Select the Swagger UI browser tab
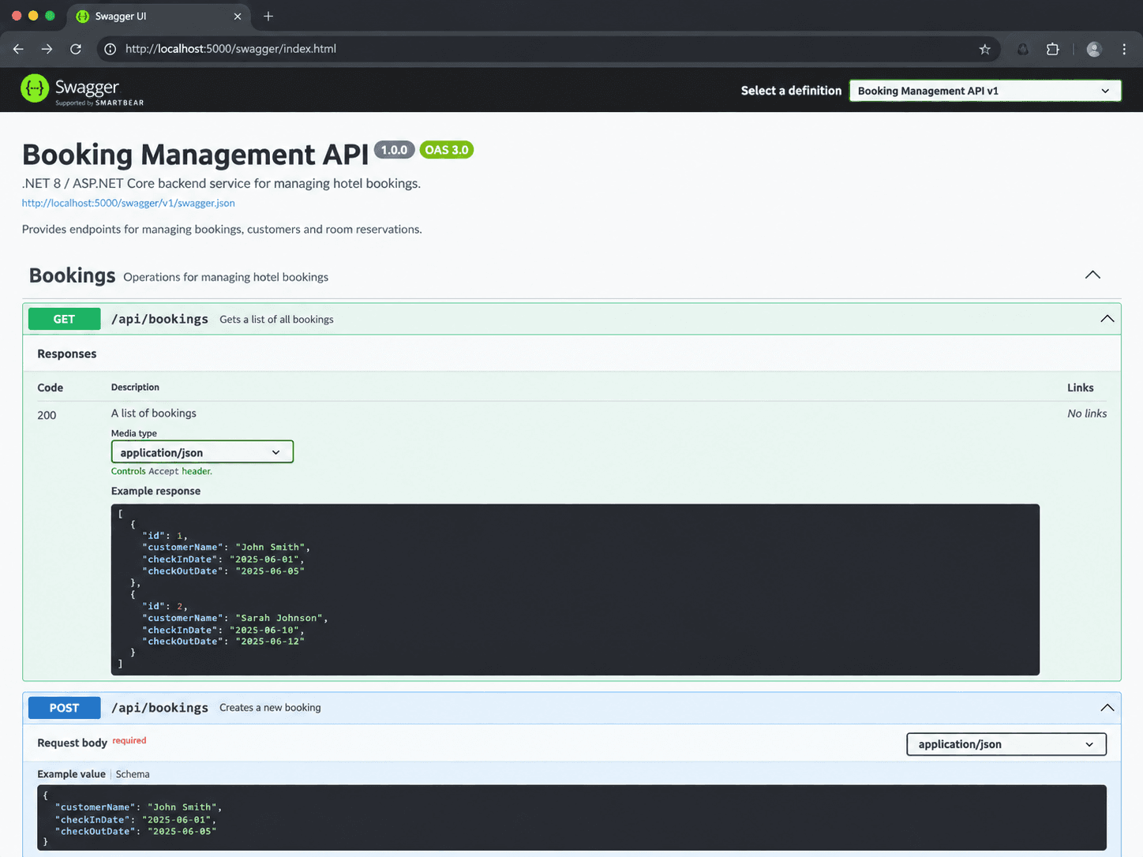The width and height of the screenshot is (1143, 857). (158, 16)
